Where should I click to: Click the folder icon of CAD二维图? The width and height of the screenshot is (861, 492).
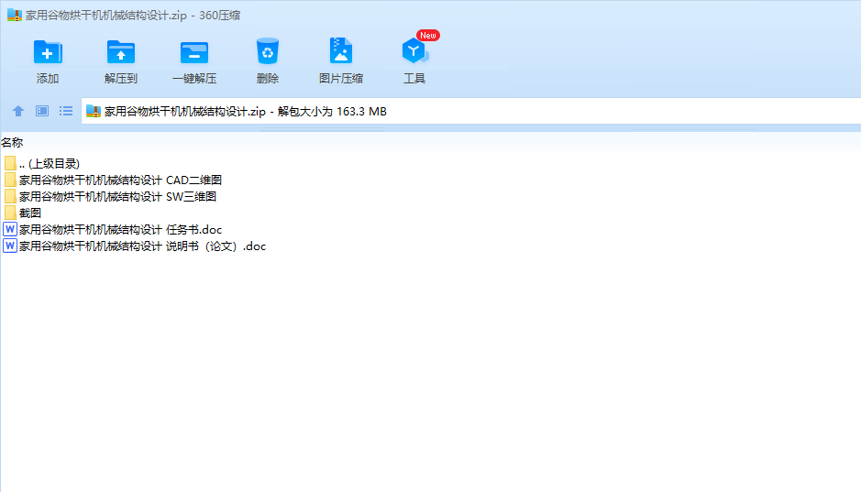(x=10, y=180)
